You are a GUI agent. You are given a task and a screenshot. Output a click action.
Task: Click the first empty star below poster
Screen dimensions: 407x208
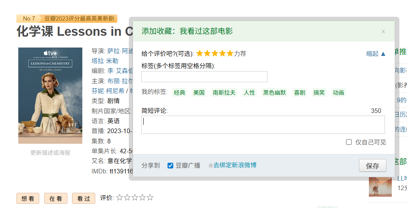[120, 197]
